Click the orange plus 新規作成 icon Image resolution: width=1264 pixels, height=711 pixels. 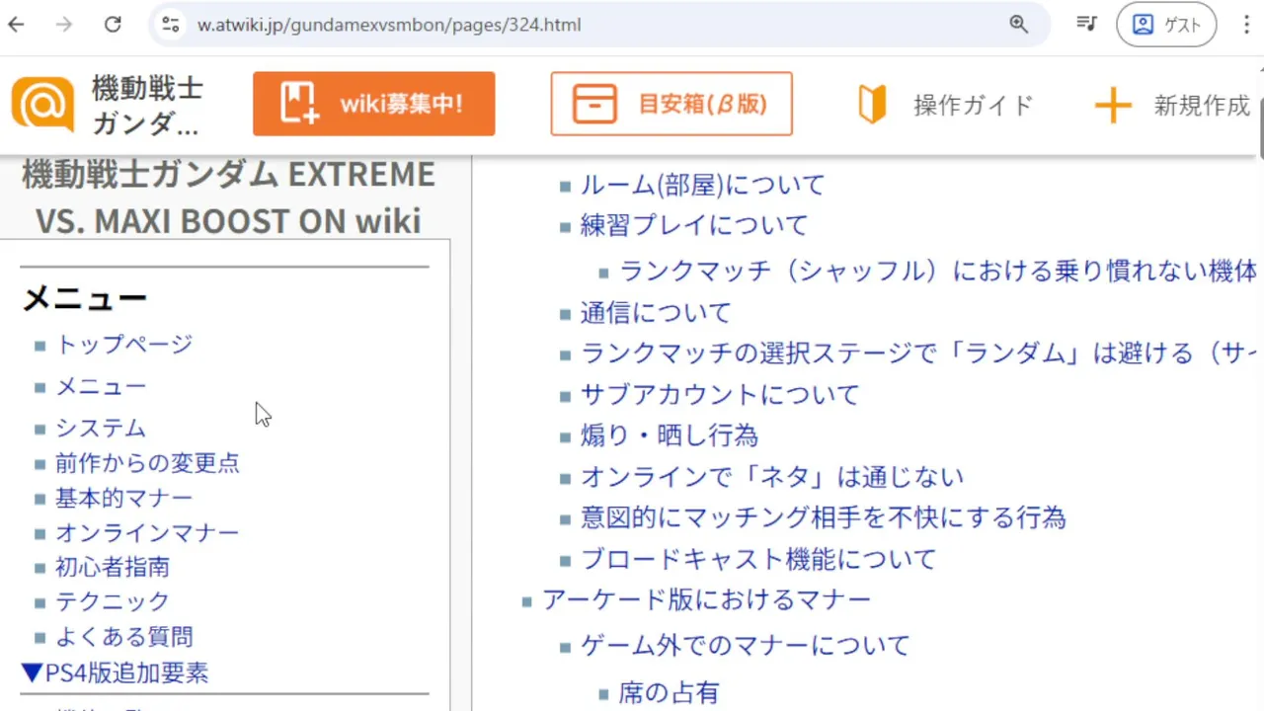pos(1113,105)
